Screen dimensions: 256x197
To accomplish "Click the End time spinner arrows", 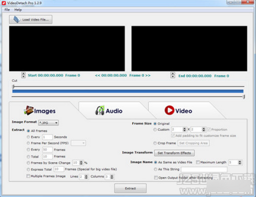I will click(173, 75).
